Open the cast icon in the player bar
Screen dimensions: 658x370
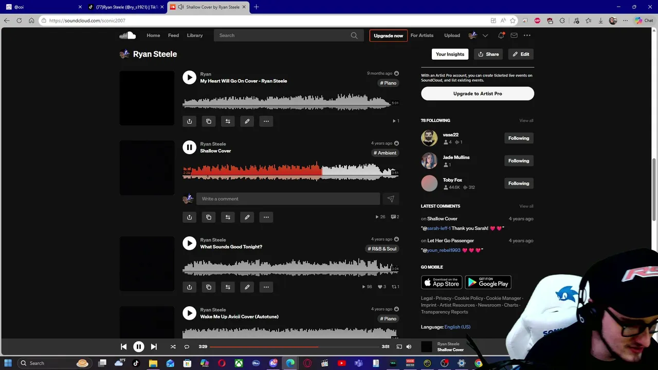[x=399, y=347]
